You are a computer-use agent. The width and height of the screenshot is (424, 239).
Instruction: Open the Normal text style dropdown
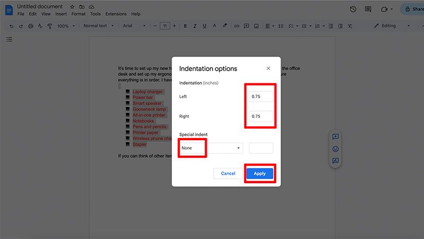(99, 25)
